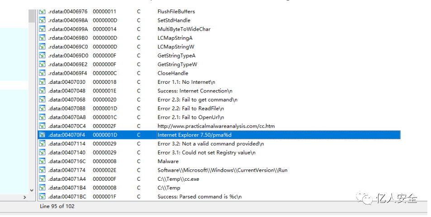Select 'Error 2.3: Fail to get command' string
Screen dimensions: 431x217
coord(197,99)
